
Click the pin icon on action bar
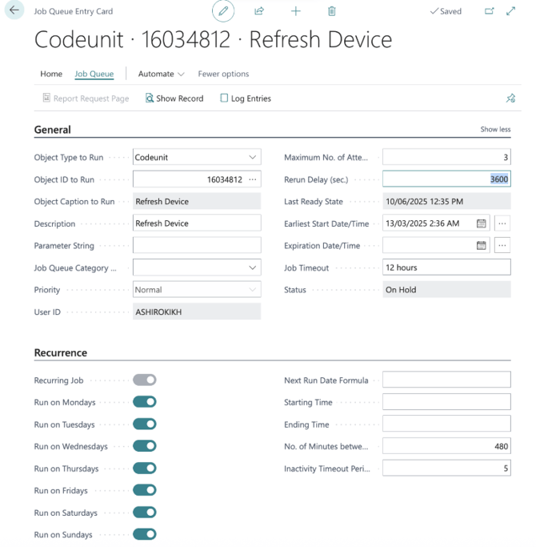pos(510,99)
